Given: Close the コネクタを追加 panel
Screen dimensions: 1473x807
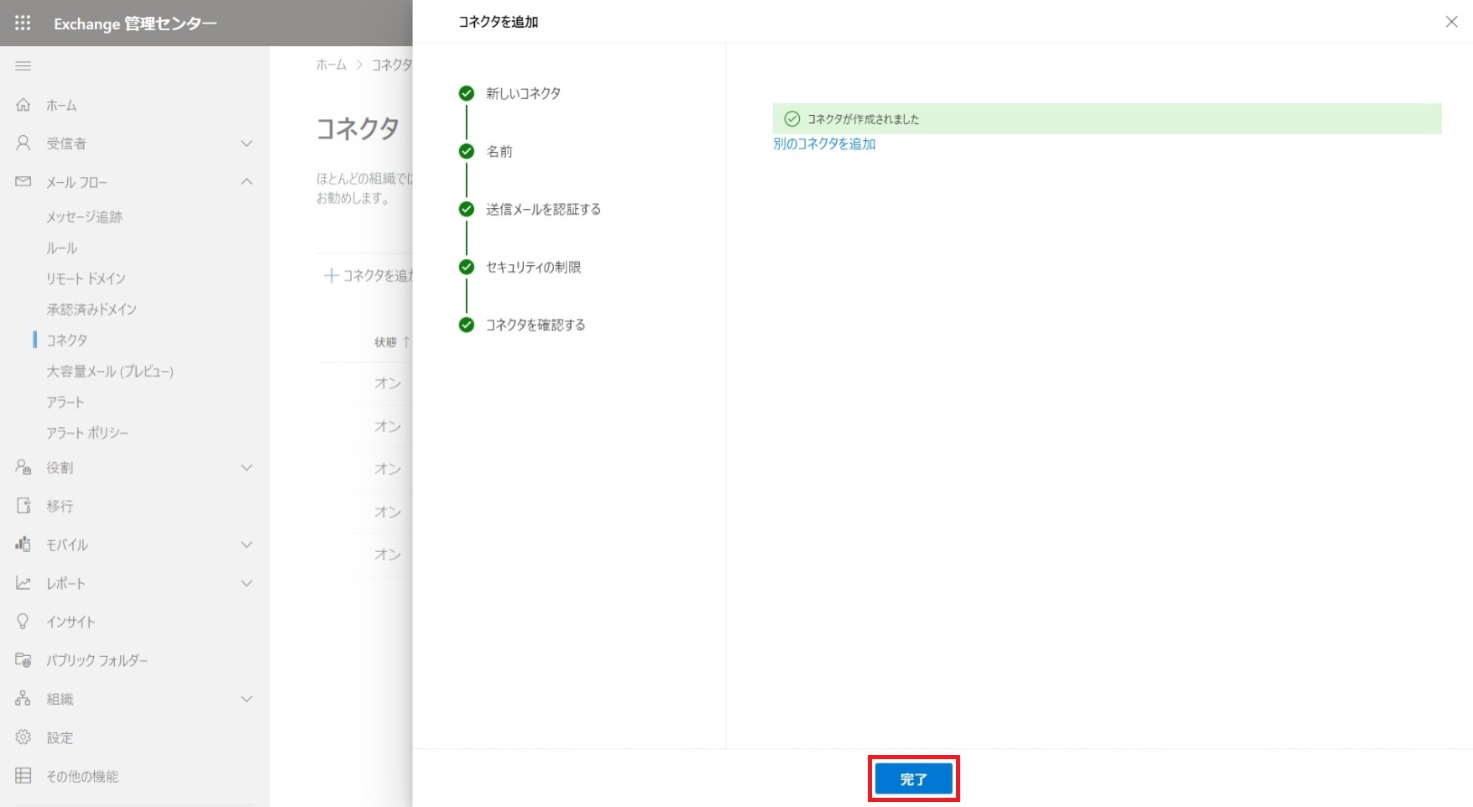Looking at the screenshot, I should tap(1451, 22).
